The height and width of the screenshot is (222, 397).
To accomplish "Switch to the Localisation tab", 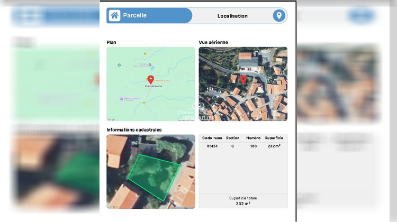I will 232,16.
